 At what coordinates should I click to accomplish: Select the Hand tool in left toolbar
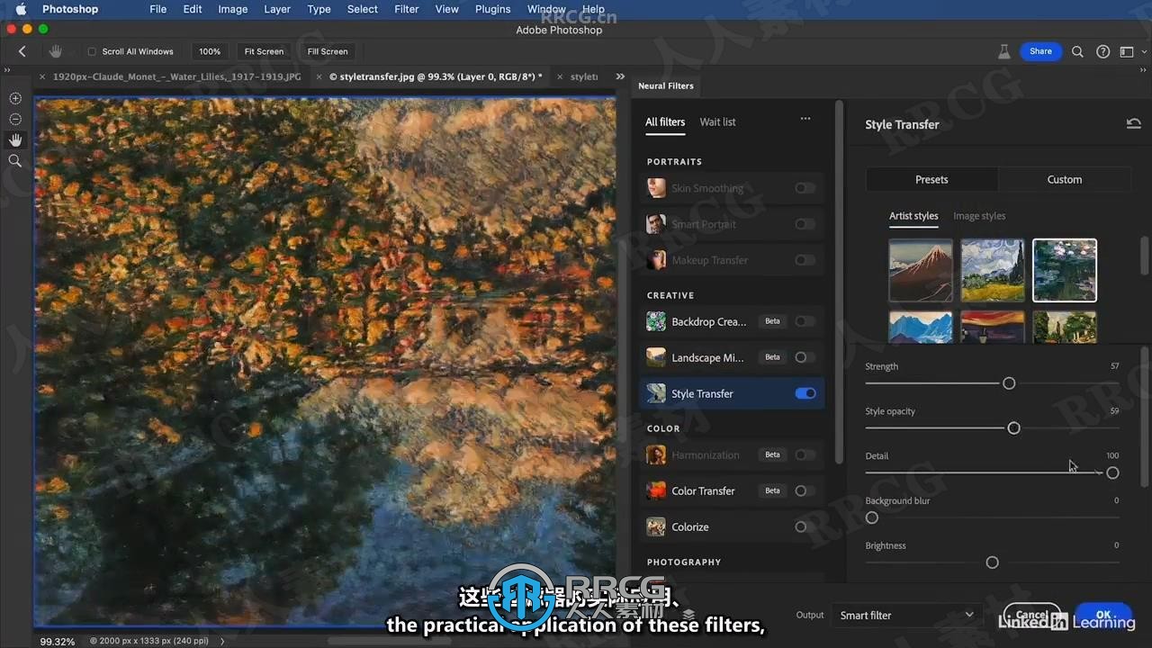pyautogui.click(x=15, y=139)
